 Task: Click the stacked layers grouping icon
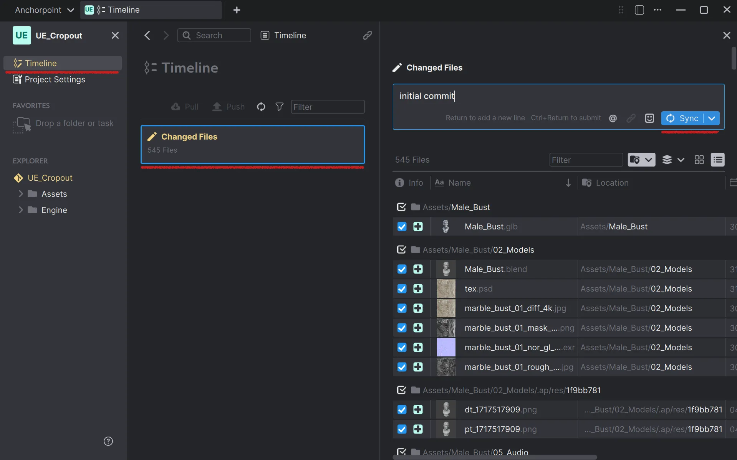click(667, 160)
